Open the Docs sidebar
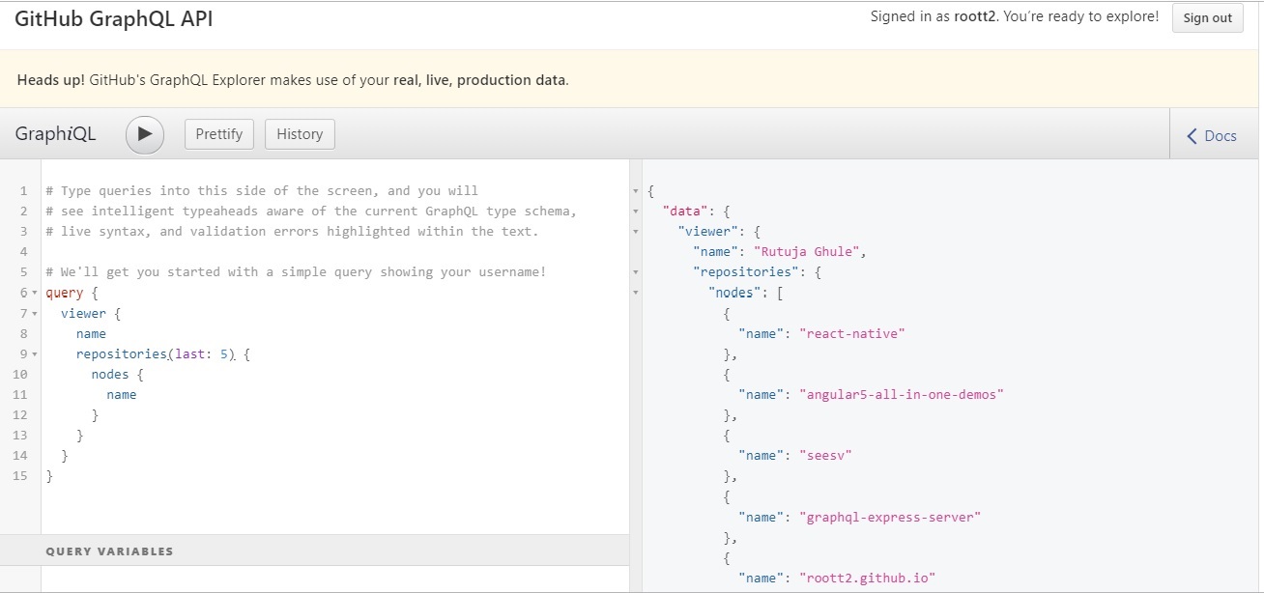The width and height of the screenshot is (1264, 593). point(1212,135)
